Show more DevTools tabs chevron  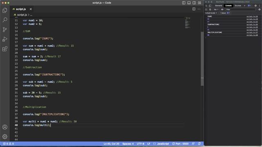tap(245, 6)
